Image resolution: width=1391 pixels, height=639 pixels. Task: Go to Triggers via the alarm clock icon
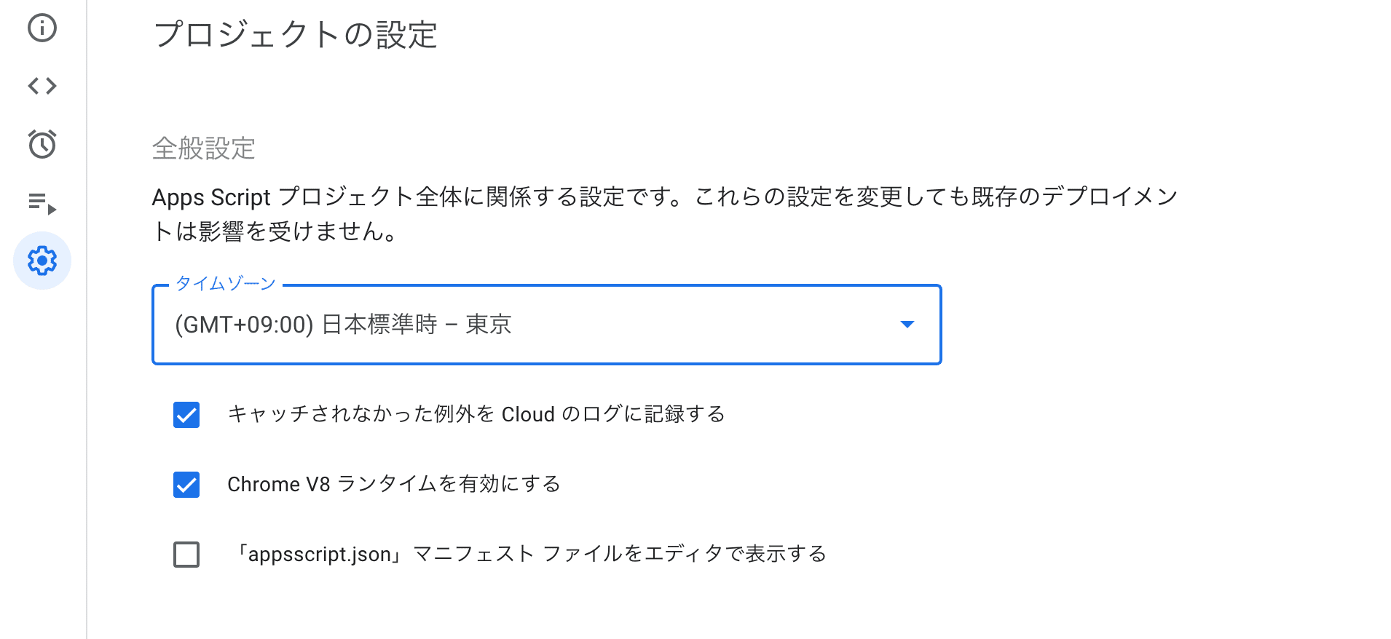(42, 144)
